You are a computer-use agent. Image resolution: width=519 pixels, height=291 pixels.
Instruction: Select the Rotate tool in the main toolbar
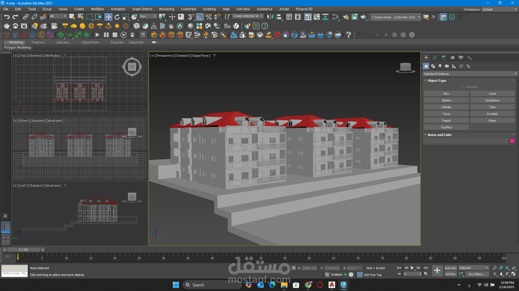tap(117, 17)
